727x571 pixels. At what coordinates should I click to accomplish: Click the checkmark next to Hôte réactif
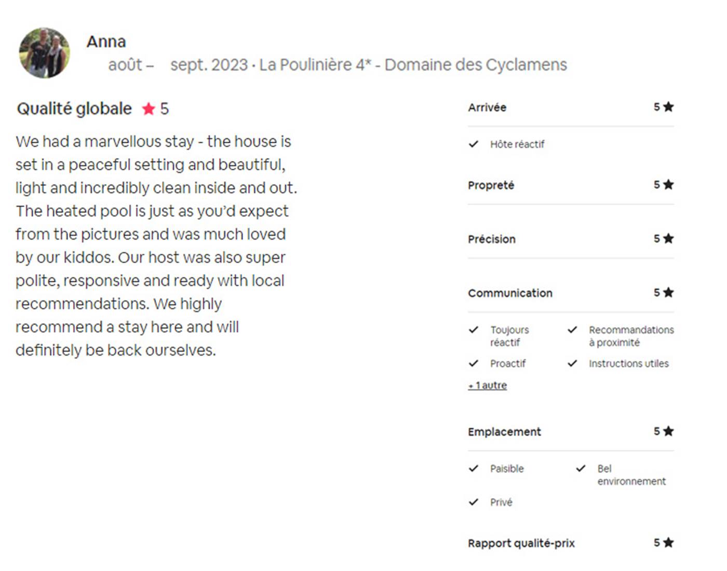(473, 144)
